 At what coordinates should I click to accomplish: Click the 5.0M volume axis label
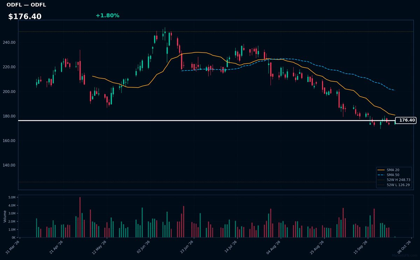coord(12,197)
